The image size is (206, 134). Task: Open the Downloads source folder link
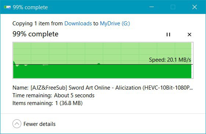pos(78,23)
